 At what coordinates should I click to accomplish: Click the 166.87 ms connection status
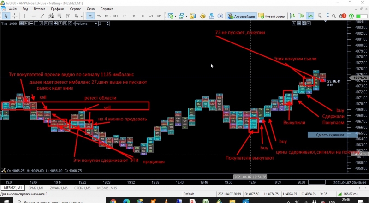(x=348, y=194)
